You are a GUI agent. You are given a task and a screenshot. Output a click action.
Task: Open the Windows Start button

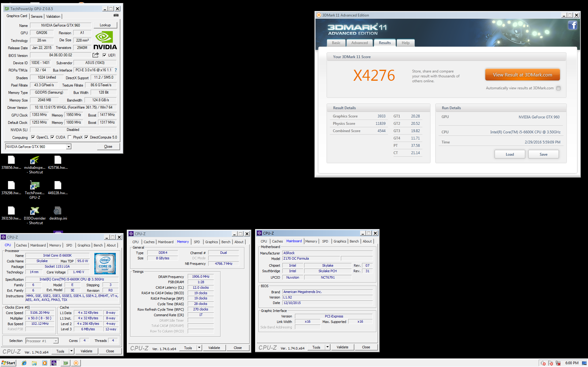coord(8,363)
